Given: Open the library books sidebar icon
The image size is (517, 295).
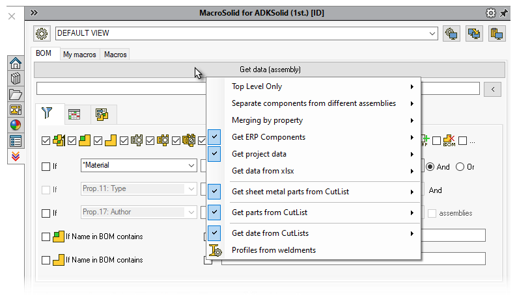Looking at the screenshot, I should click(16, 79).
